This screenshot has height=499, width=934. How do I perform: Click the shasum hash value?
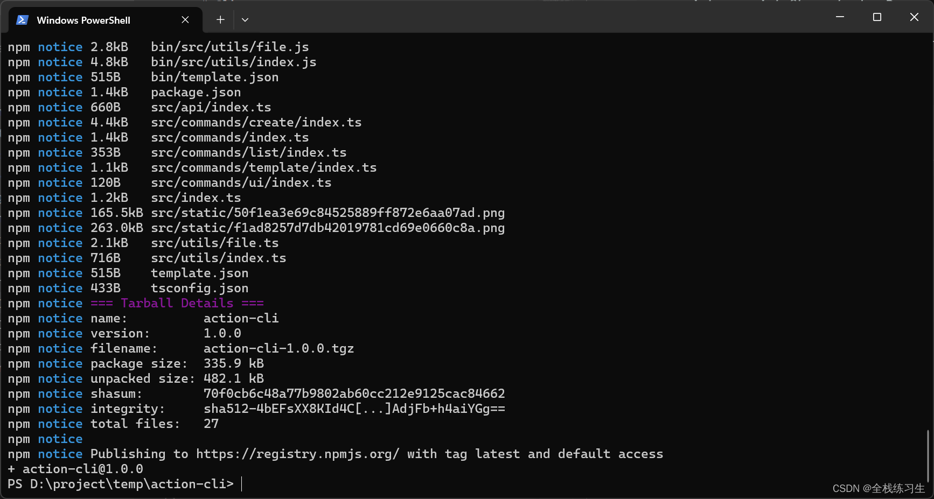pos(354,394)
